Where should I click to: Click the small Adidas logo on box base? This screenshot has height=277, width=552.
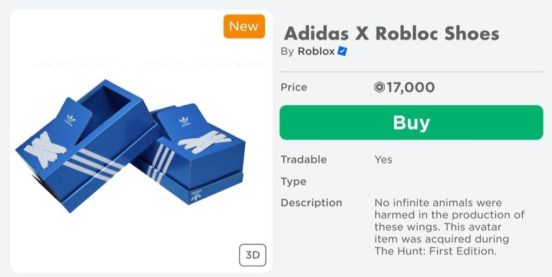coord(196,195)
